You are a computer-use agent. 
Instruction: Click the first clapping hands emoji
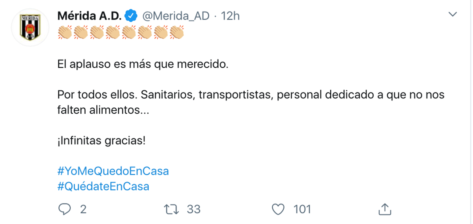tap(65, 32)
